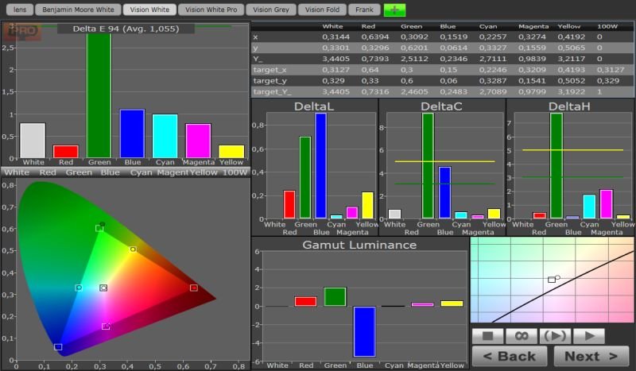The height and width of the screenshot is (371, 636).
Task: Open the Benjamin Moore White tab
Action: tap(78, 10)
